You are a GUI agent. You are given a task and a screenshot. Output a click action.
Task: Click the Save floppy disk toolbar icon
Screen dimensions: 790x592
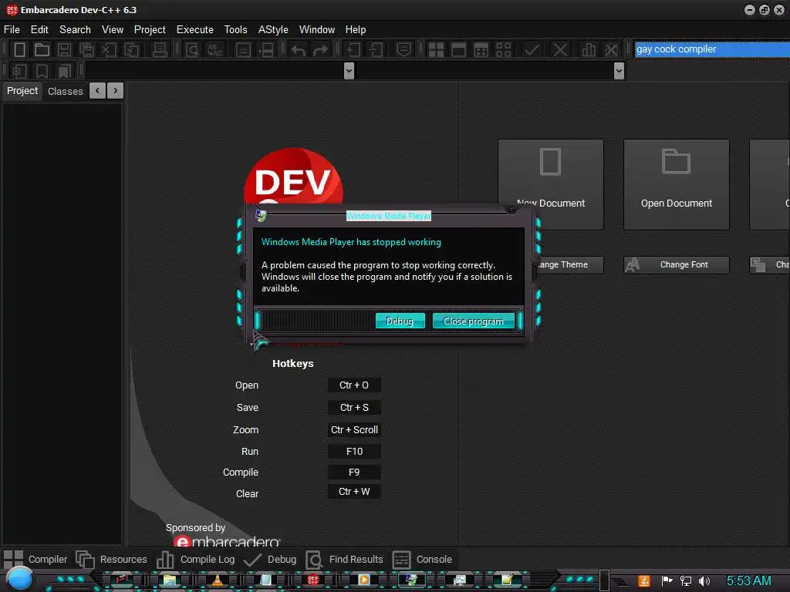(x=64, y=49)
